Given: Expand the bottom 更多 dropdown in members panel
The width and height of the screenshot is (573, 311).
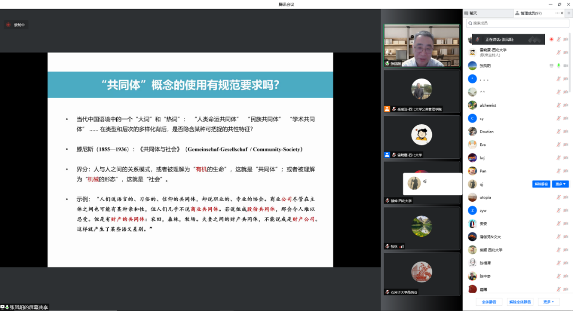Looking at the screenshot, I should [x=548, y=301].
